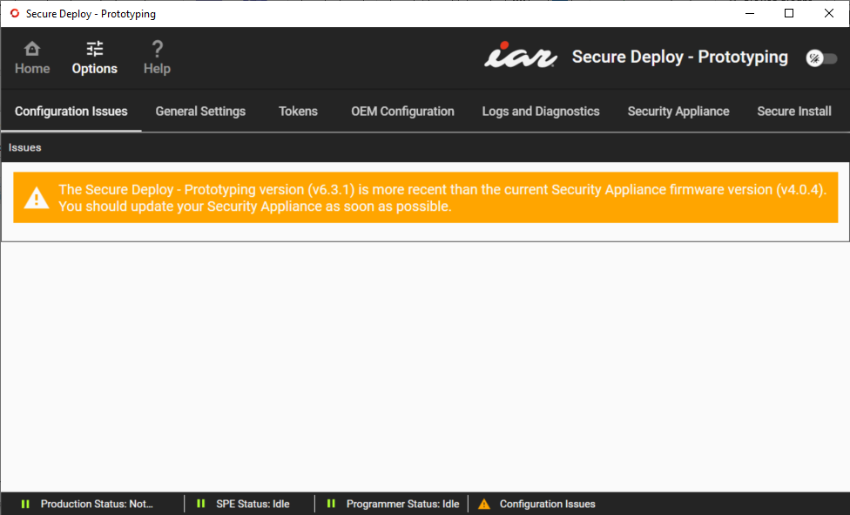Click the Production Status item in status bar
The width and height of the screenshot is (850, 515).
pyautogui.click(x=96, y=504)
